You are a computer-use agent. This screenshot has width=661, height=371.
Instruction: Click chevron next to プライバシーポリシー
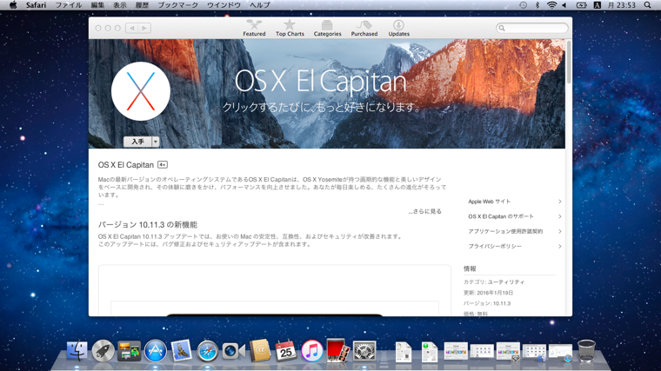pos(560,247)
